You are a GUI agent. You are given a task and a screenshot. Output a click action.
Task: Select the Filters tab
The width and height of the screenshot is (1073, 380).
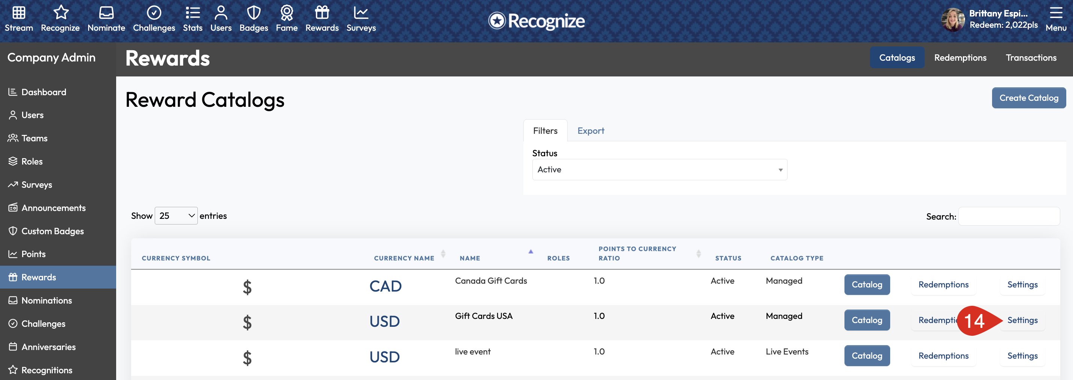pyautogui.click(x=545, y=131)
